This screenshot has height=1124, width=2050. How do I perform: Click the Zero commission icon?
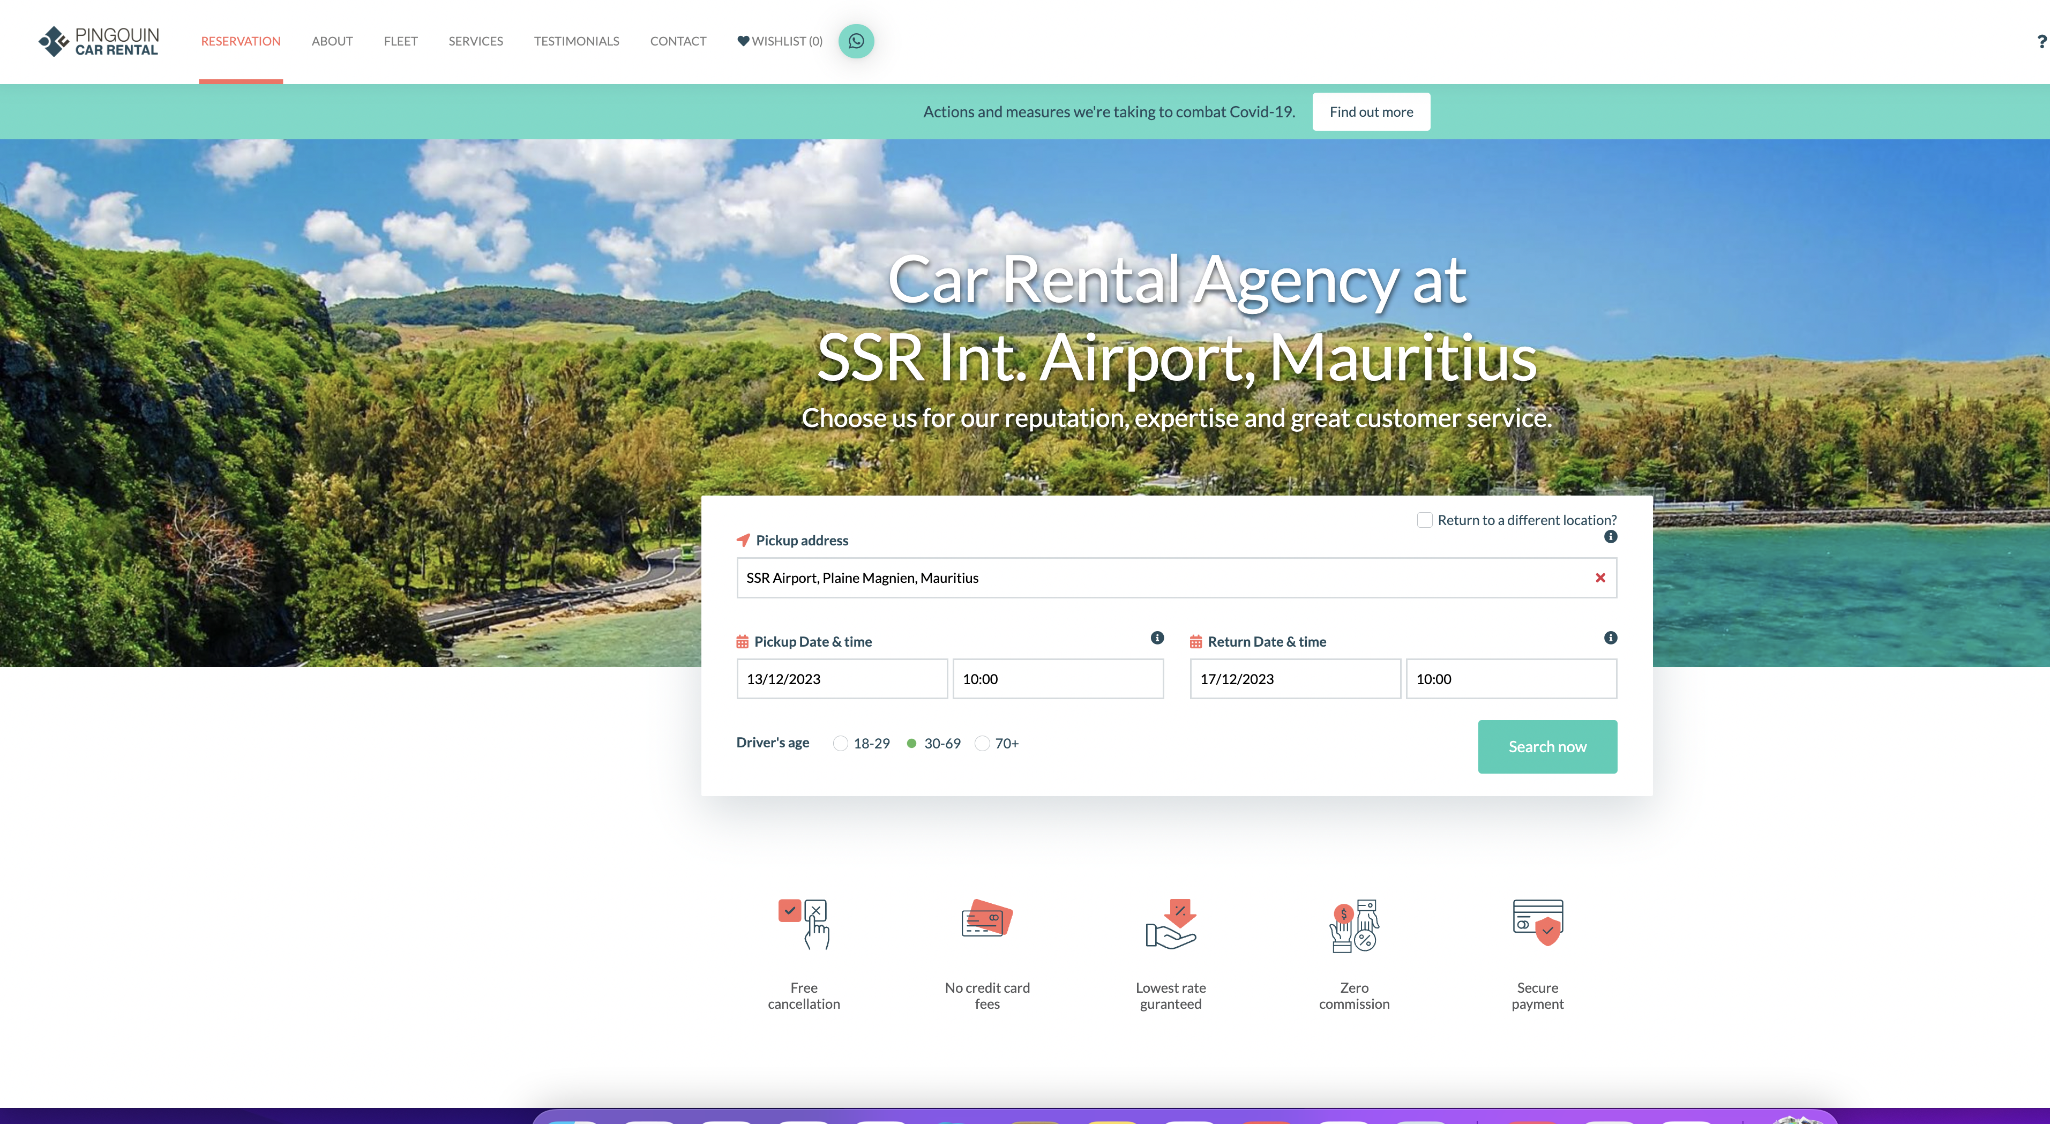coord(1353,925)
